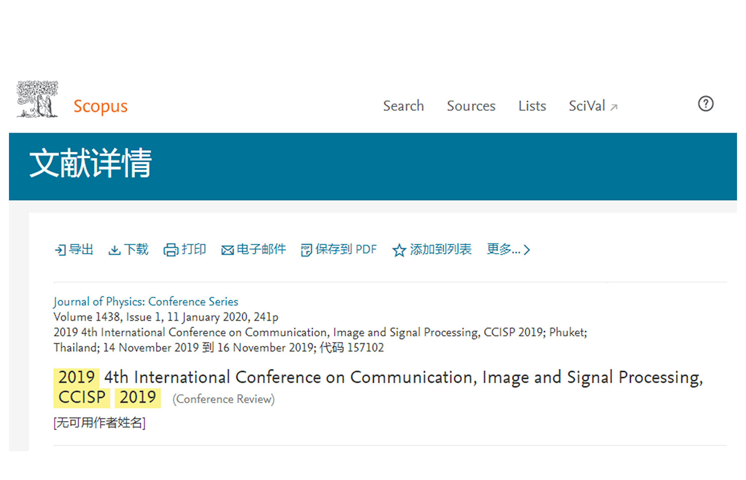Click the 保存到 PDF text label
Image resolution: width=746 pixels, height=480 pixels.
[346, 249]
